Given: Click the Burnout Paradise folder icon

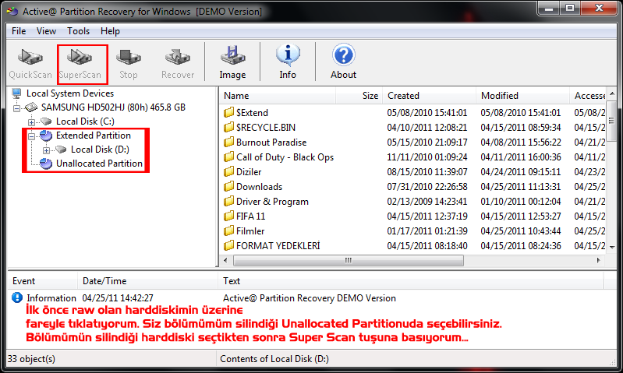Looking at the screenshot, I should coord(228,142).
